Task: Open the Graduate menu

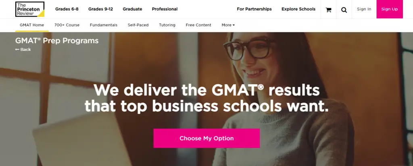Action: (133, 9)
